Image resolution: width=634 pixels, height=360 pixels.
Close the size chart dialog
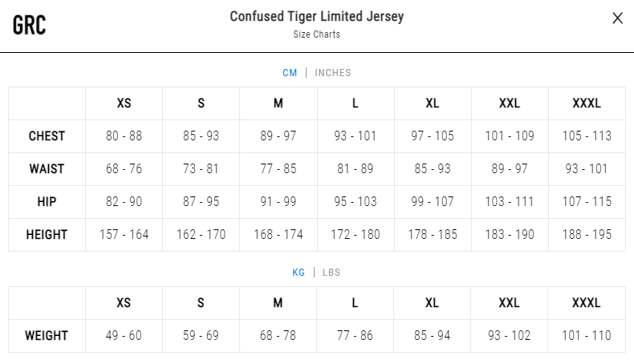click(x=617, y=18)
